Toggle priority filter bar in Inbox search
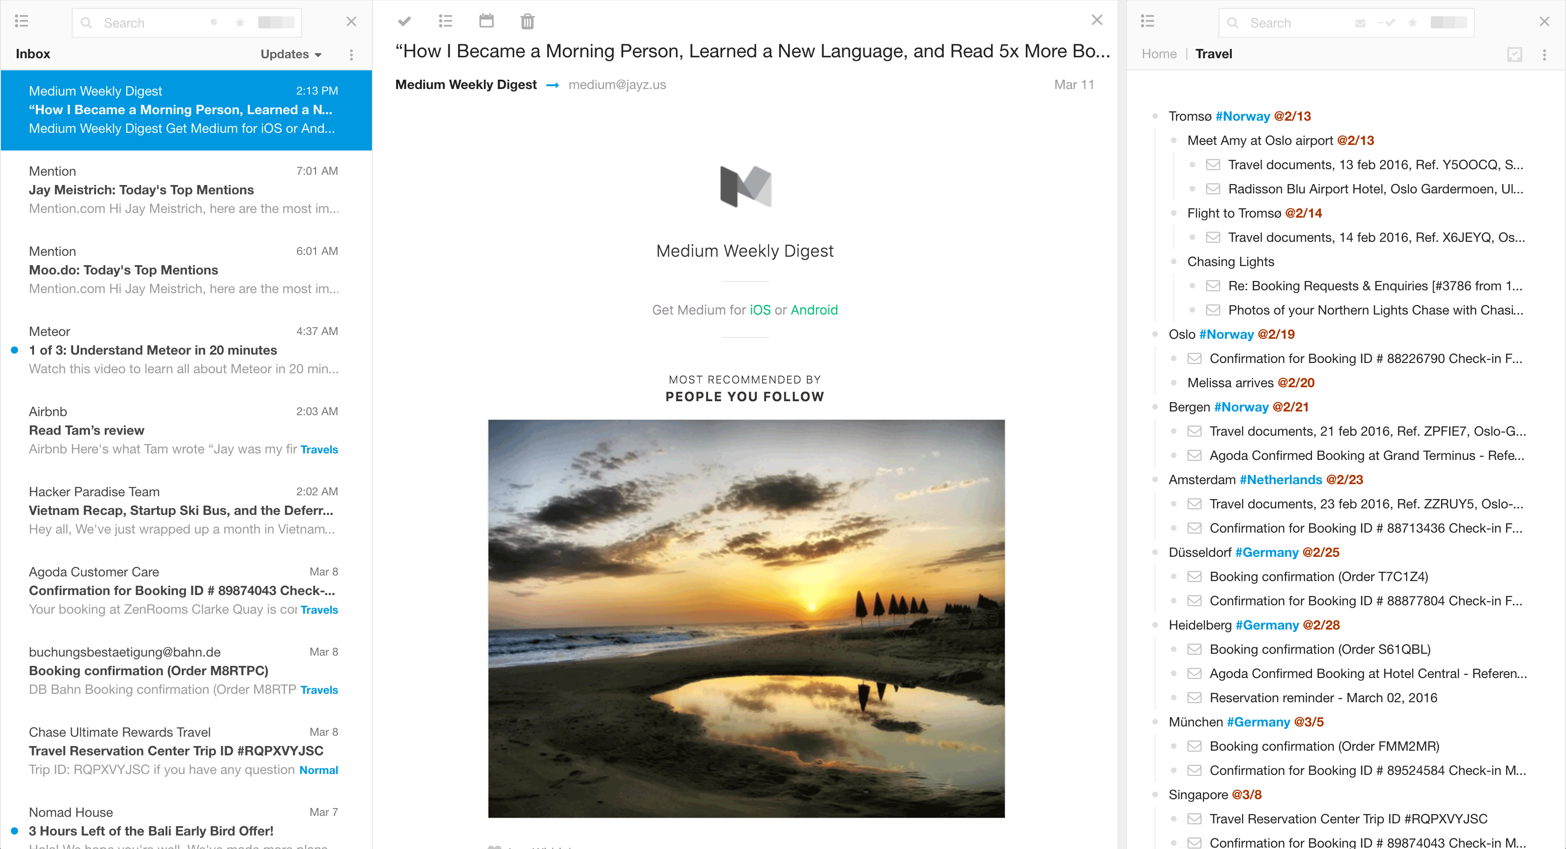 [x=276, y=22]
